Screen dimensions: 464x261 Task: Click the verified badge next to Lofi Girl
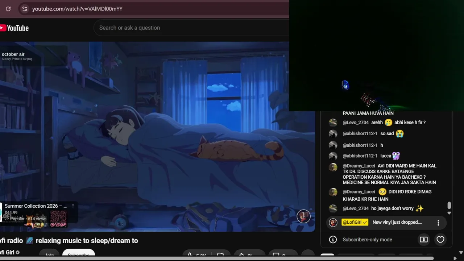17,252
